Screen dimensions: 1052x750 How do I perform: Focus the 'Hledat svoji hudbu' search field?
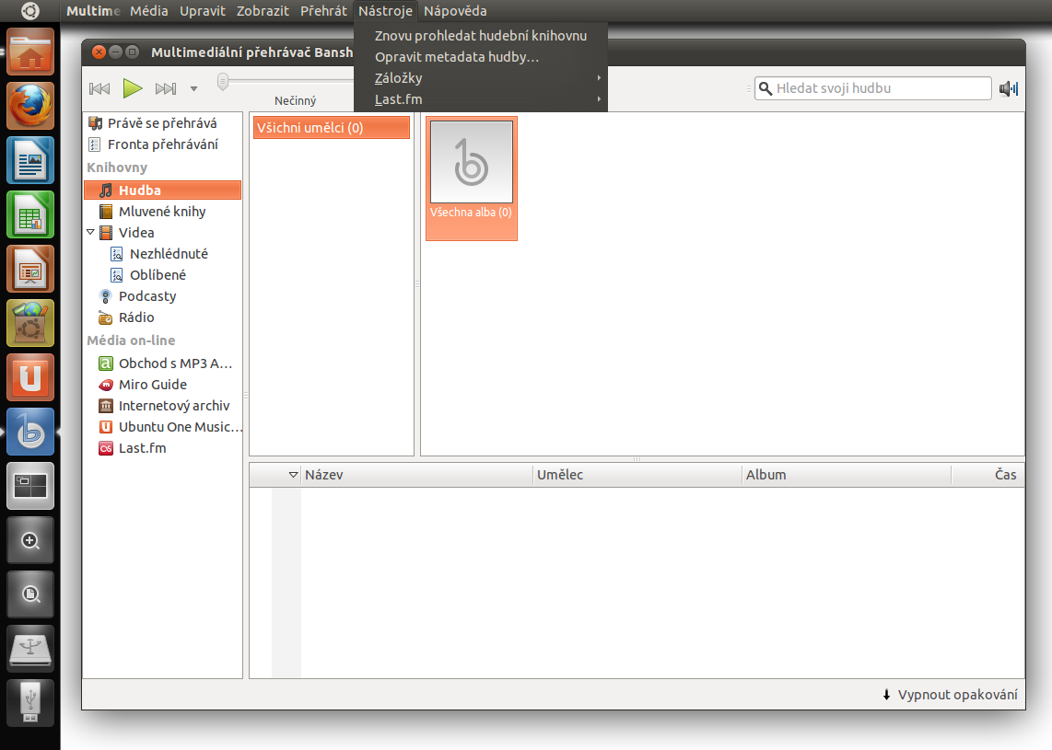click(x=873, y=88)
